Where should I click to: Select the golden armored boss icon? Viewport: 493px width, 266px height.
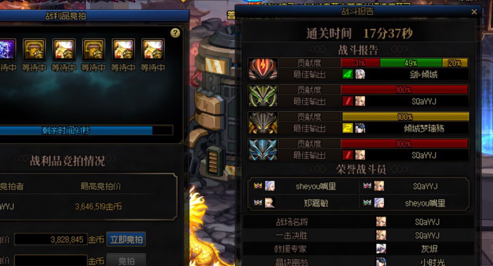pyautogui.click(x=263, y=123)
